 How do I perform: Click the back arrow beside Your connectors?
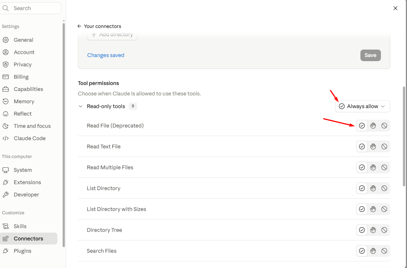point(79,26)
